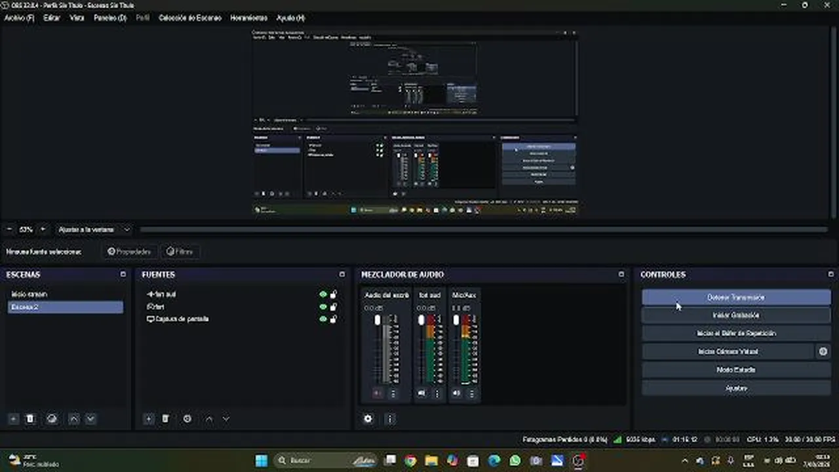This screenshot has width=839, height=472.
Task: Open File Explorer from the taskbar
Action: click(x=431, y=460)
